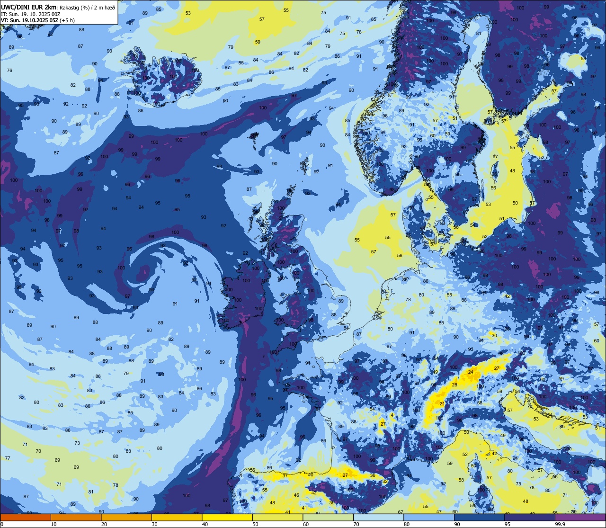The height and width of the screenshot is (528, 606).
Task: Click the dark navy 95–99.9 legend swatch
Action: 530,517
